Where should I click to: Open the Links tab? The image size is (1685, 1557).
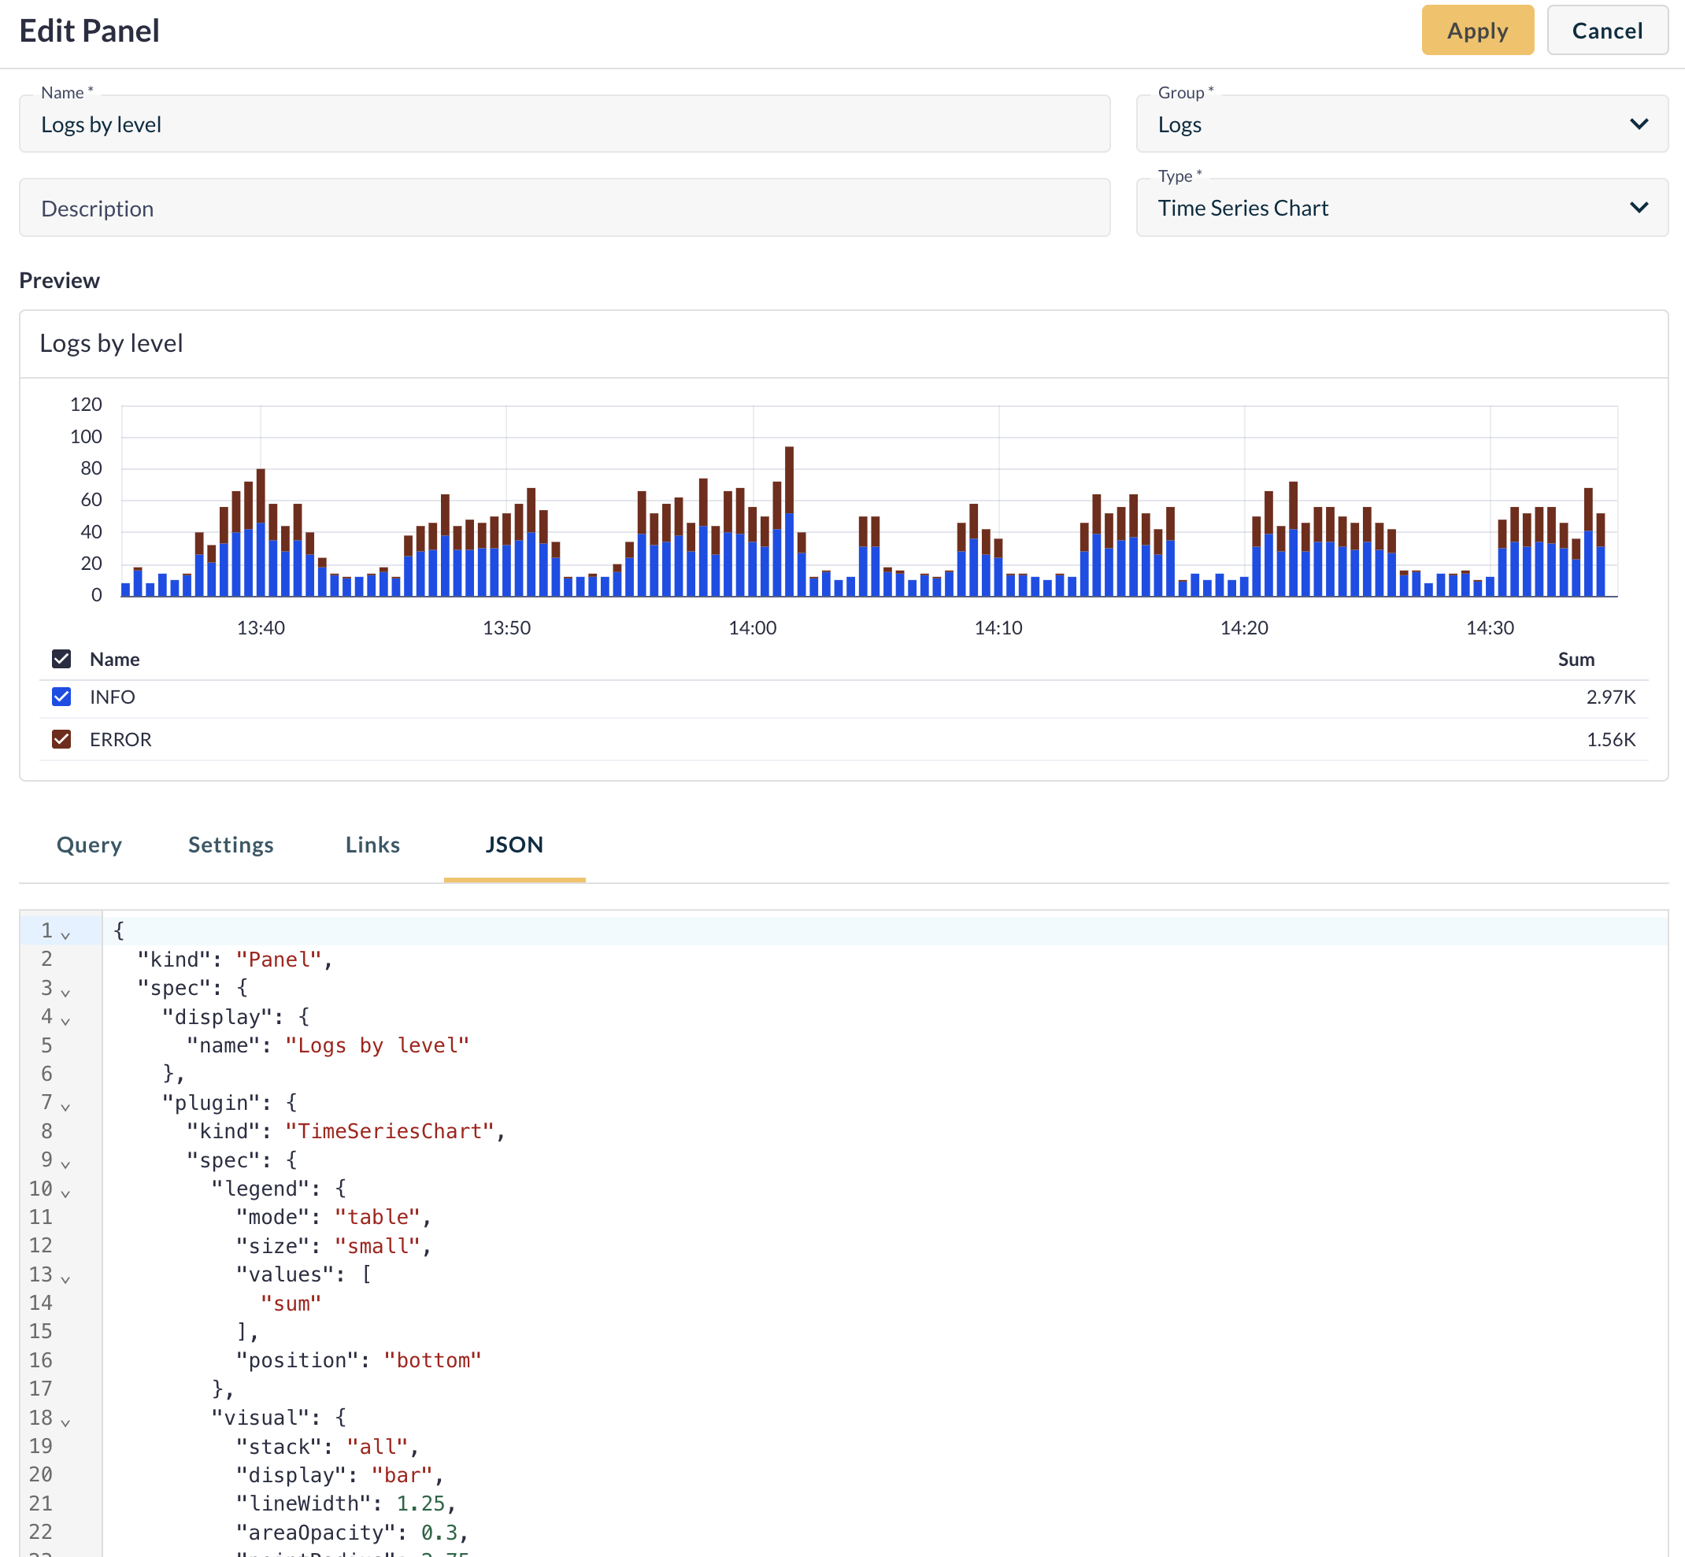point(372,844)
